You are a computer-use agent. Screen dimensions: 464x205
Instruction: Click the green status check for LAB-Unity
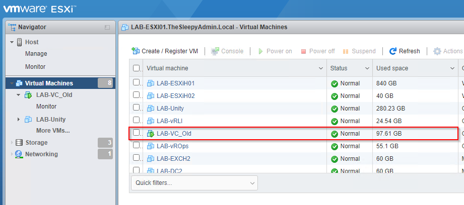click(x=335, y=109)
